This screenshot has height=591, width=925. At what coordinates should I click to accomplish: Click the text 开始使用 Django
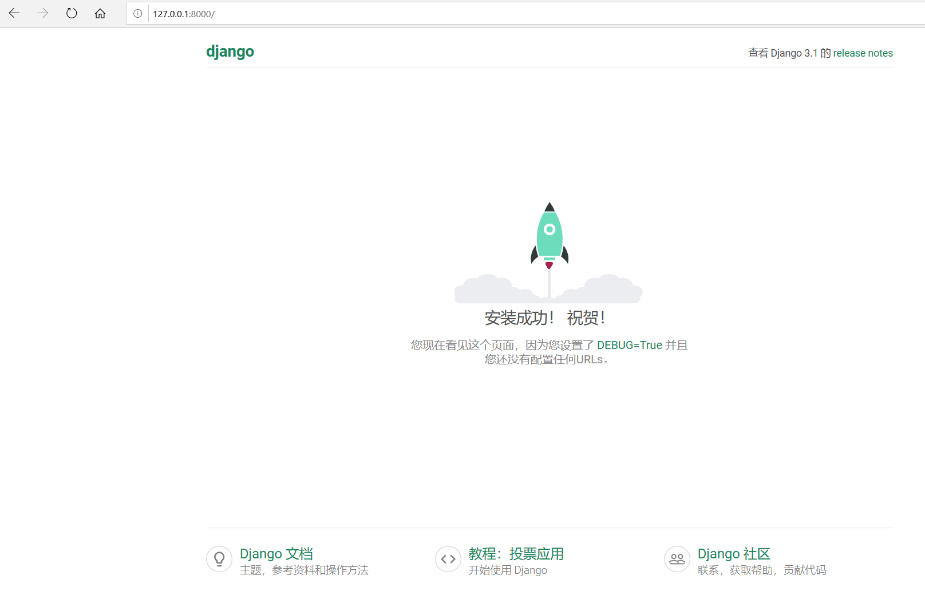(x=508, y=570)
